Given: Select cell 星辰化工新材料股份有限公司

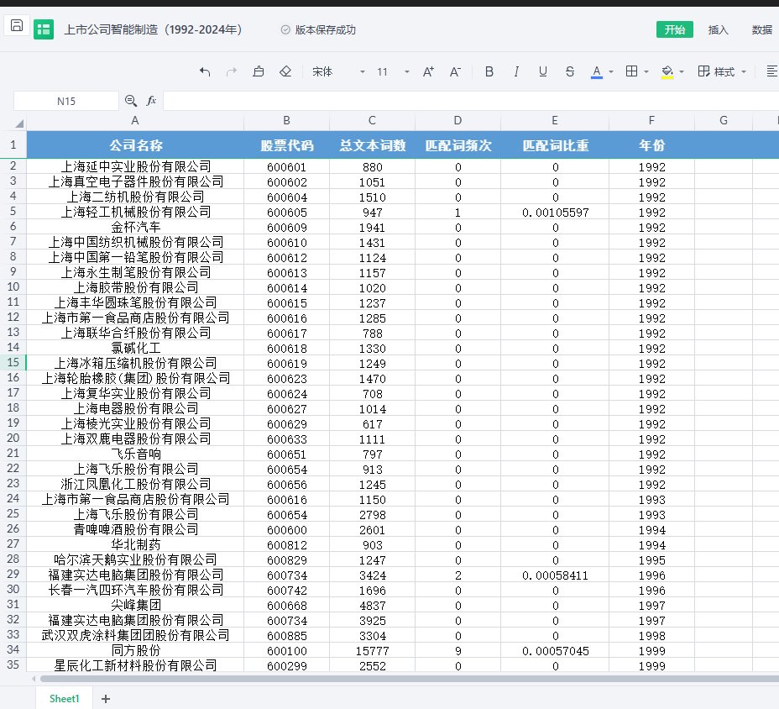Looking at the screenshot, I should pos(135,666).
